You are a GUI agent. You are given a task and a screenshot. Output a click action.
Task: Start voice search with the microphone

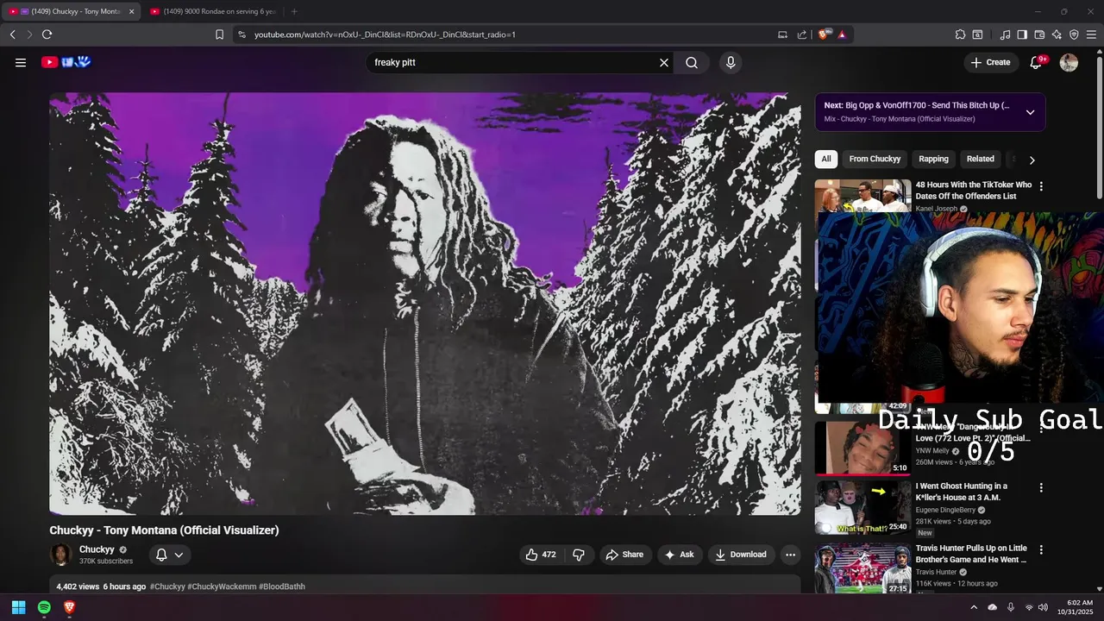pos(731,62)
